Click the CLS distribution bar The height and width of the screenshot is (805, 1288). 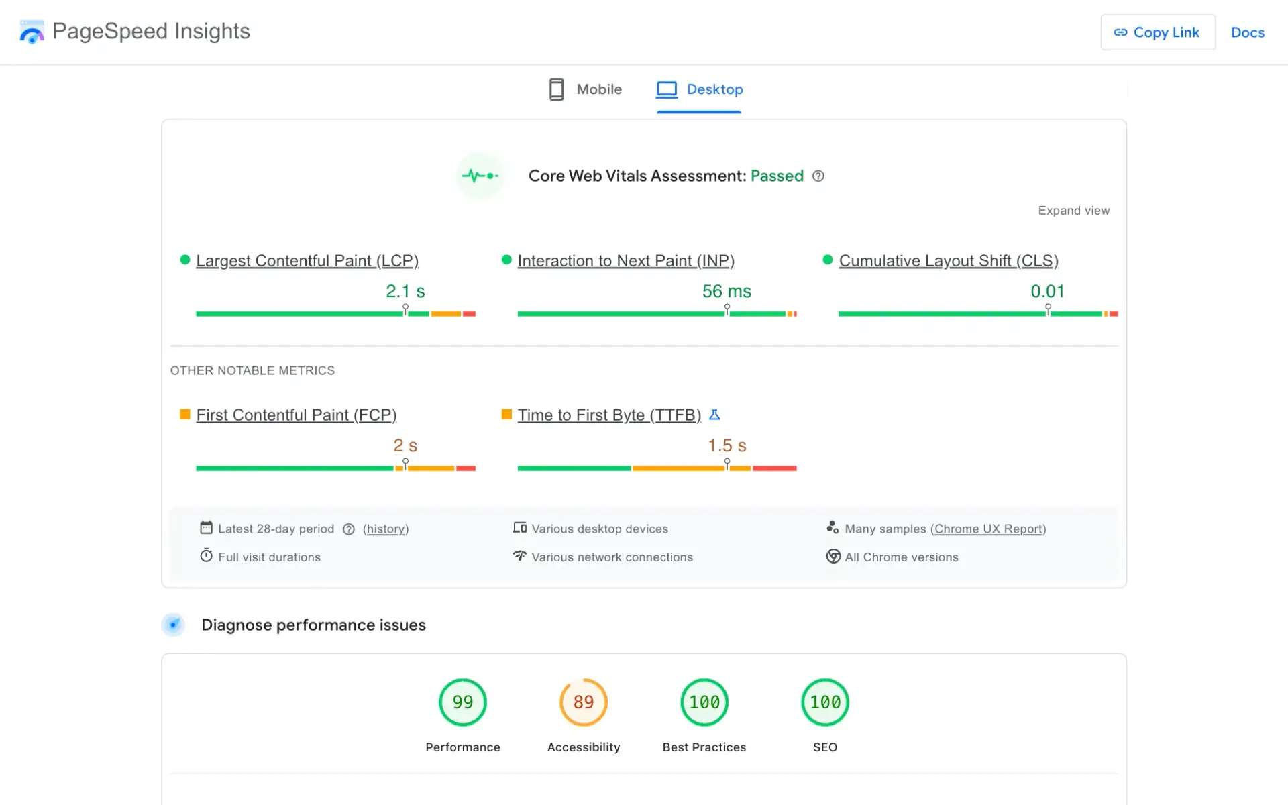pos(978,313)
